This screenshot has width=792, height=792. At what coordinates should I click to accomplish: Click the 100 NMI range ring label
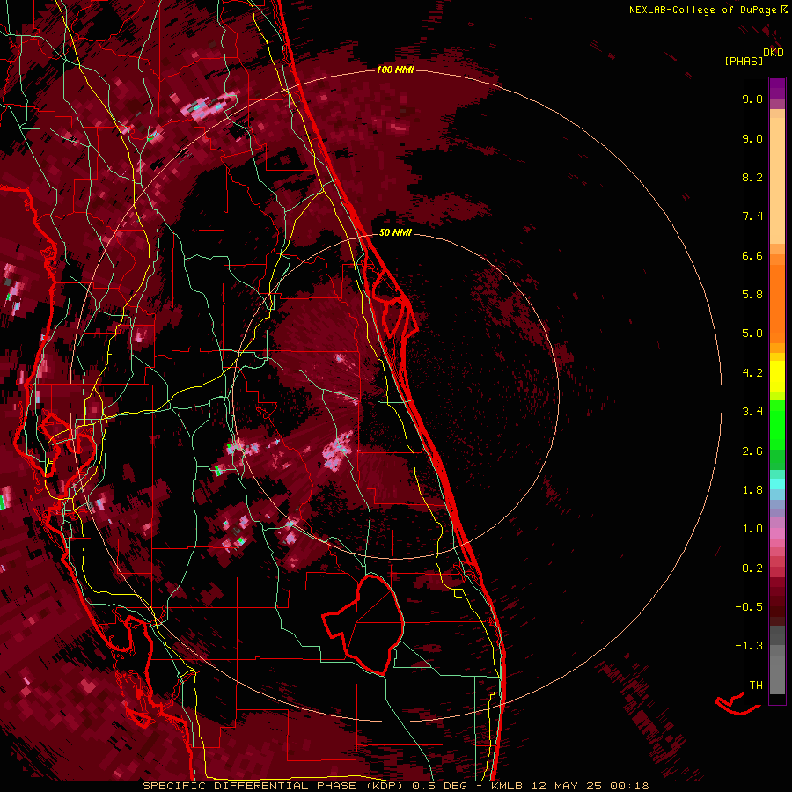point(395,70)
